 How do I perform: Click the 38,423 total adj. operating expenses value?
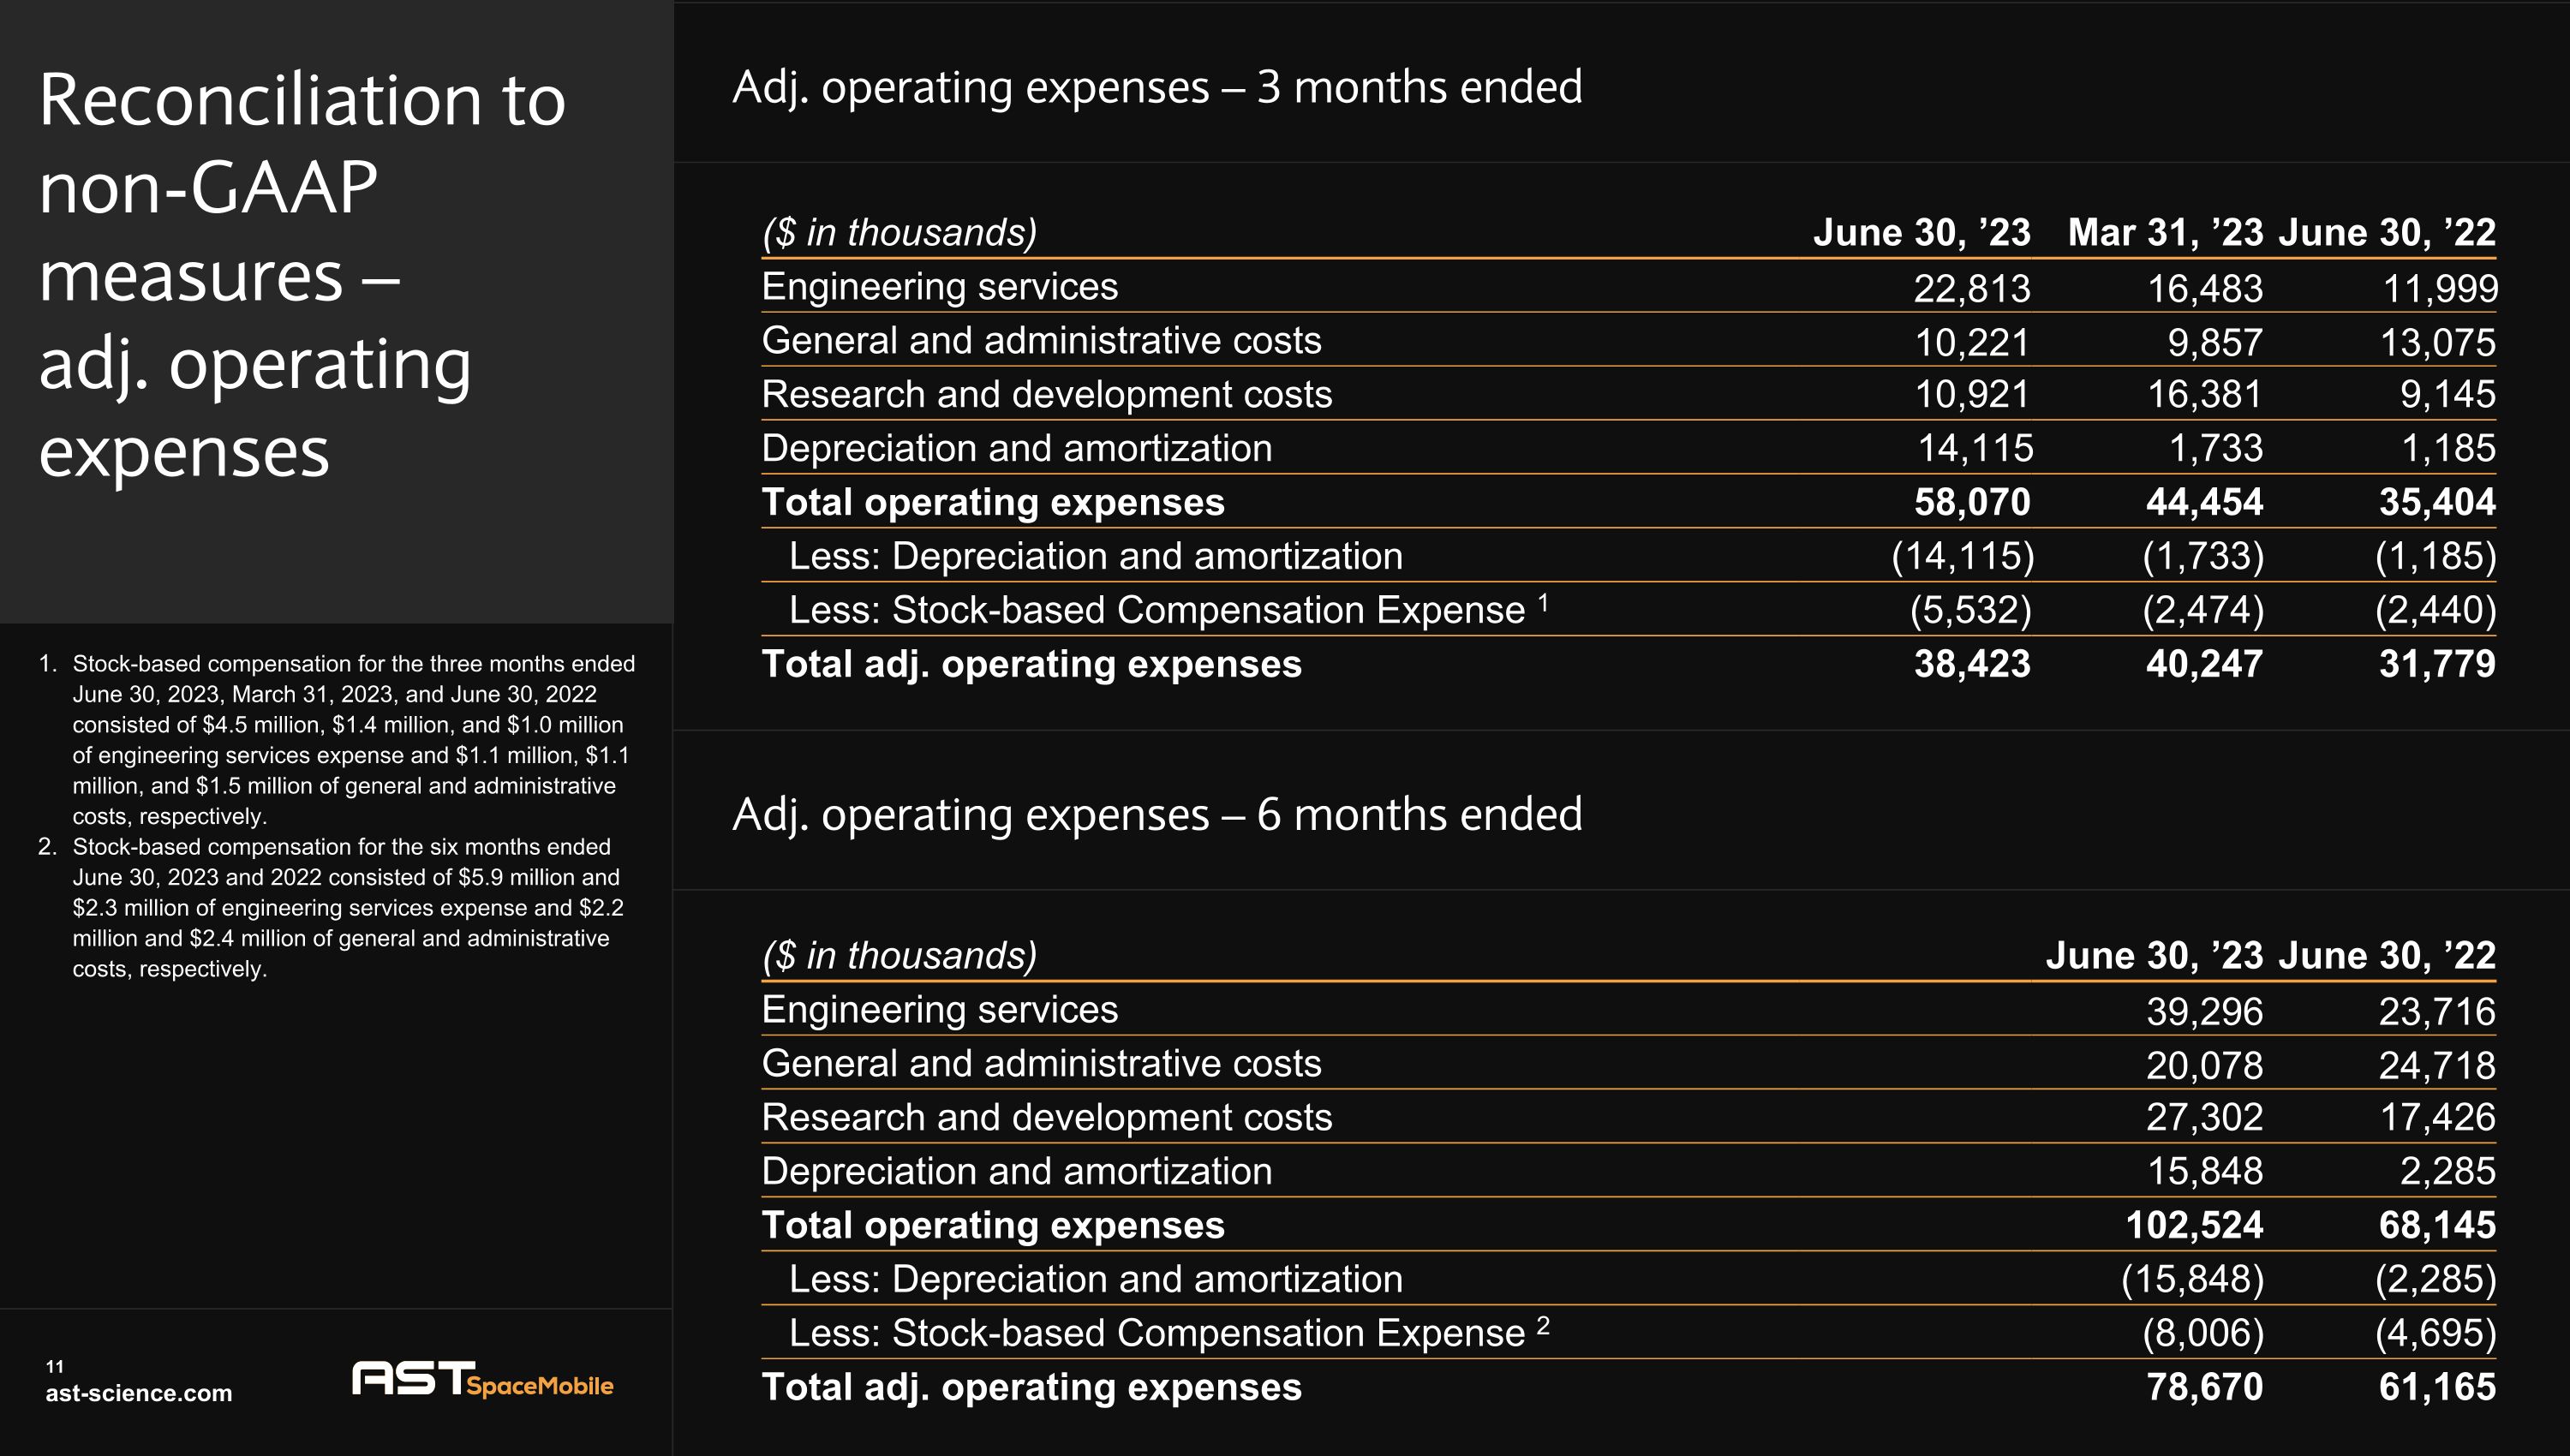pos(1971,664)
